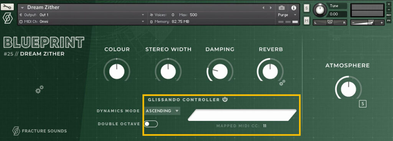
Task: Click the Blueprint title logo
Action: click(44, 42)
